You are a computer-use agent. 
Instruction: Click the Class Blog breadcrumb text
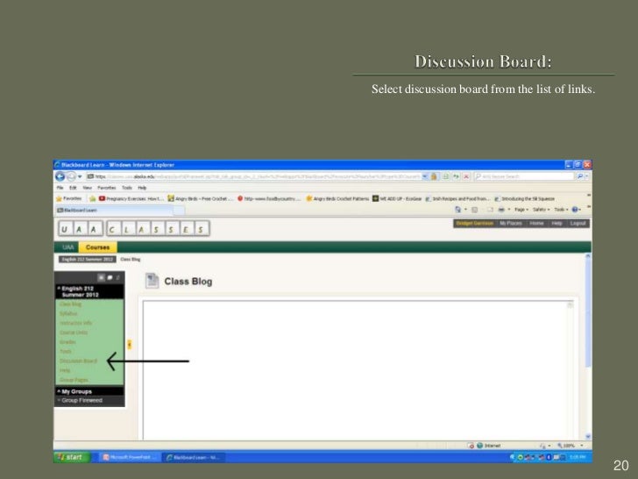coord(131,259)
